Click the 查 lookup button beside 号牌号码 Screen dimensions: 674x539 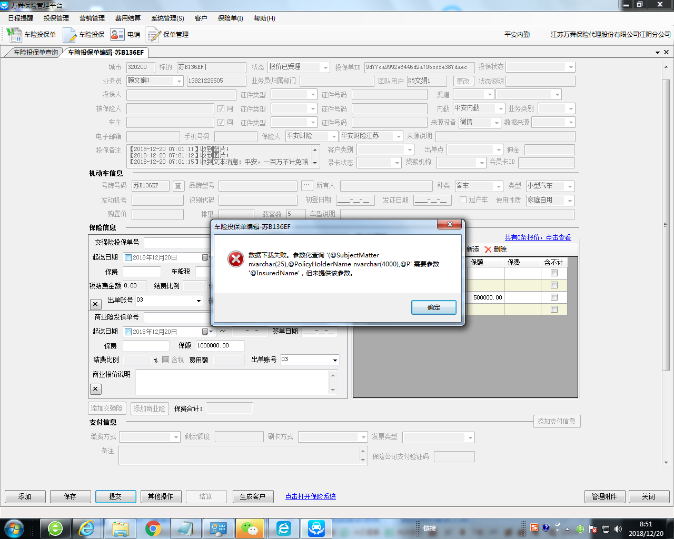[x=179, y=186]
